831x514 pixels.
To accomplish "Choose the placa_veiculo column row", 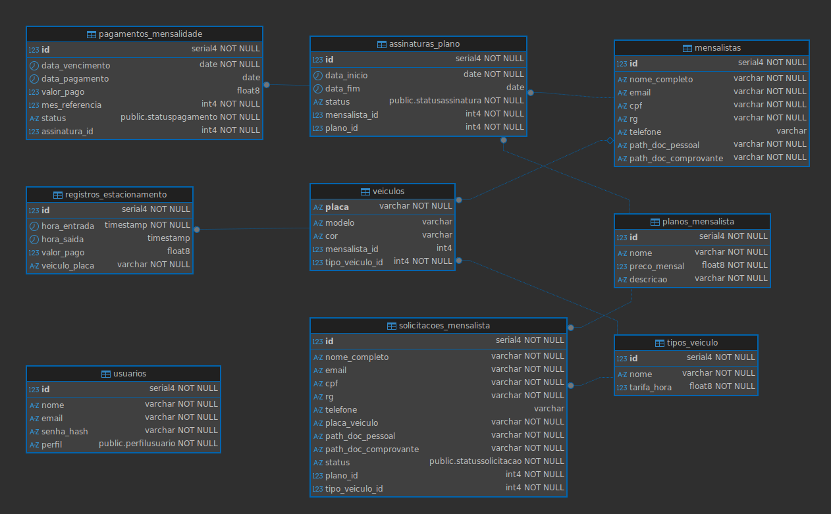I will (352, 423).
